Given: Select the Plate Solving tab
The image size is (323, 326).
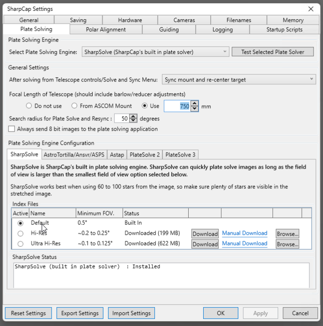Looking at the screenshot, I should [37, 29].
